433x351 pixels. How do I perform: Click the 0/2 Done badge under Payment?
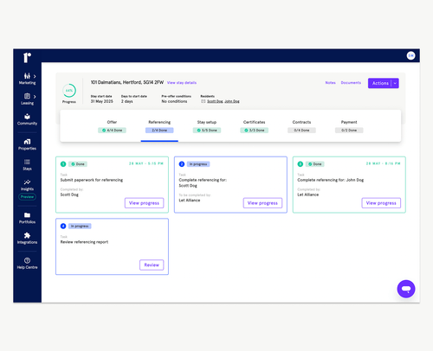coord(349,131)
